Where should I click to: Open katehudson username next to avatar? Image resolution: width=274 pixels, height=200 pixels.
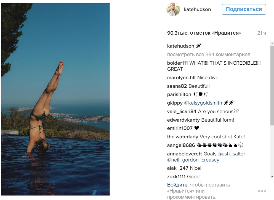197,9
